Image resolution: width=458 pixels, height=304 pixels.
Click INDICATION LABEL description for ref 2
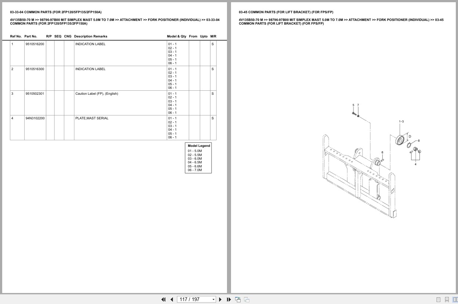click(x=90, y=69)
